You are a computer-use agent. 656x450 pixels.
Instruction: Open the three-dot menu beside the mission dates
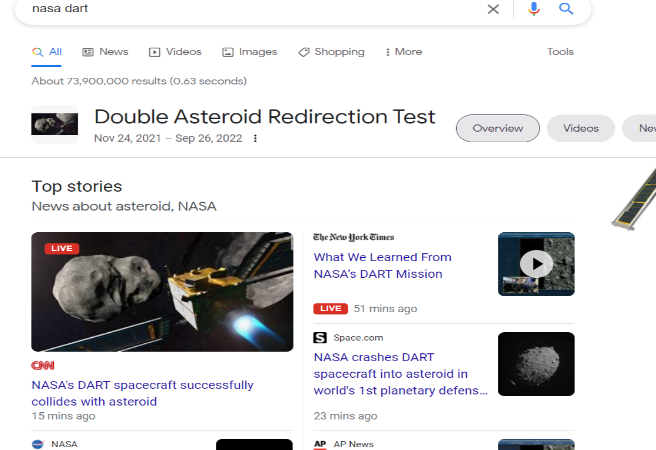[x=255, y=138]
